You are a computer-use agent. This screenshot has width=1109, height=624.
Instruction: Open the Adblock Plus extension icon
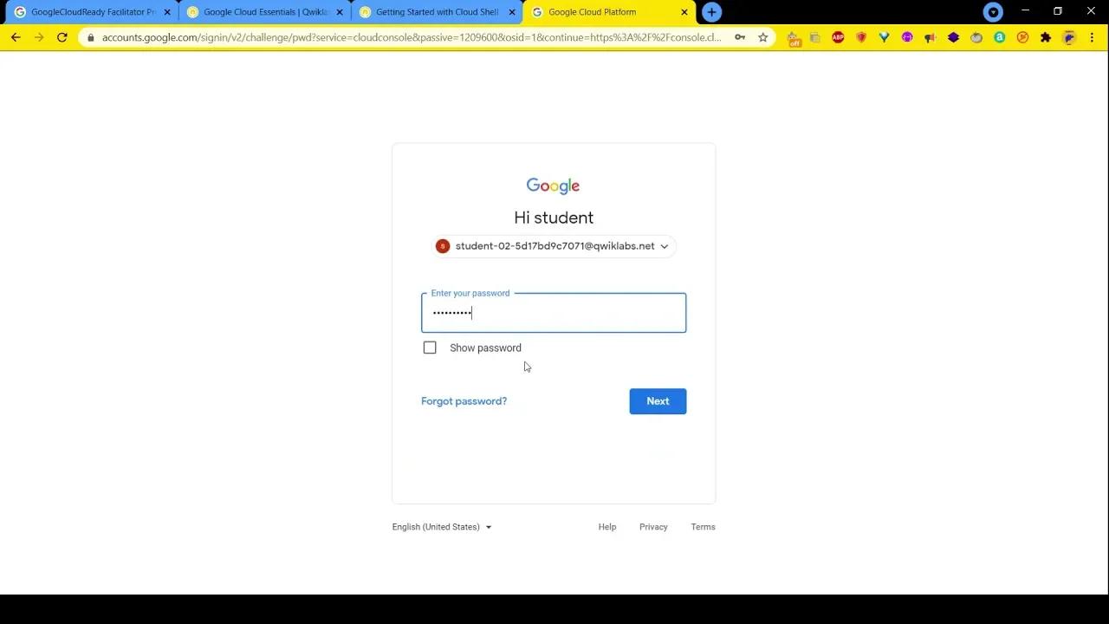click(837, 37)
